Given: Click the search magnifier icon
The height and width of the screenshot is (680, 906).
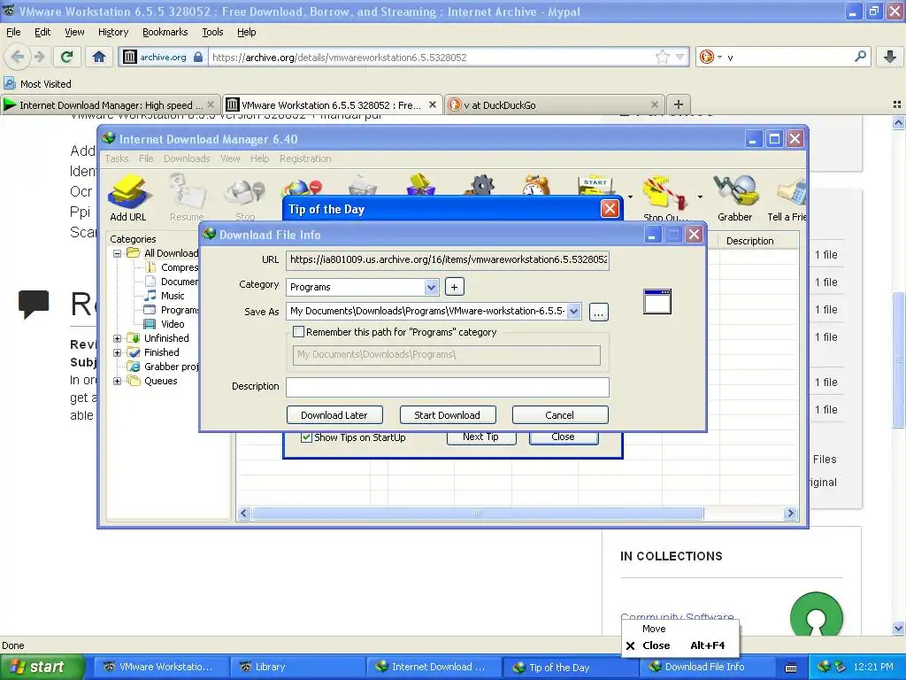Looking at the screenshot, I should (x=860, y=57).
